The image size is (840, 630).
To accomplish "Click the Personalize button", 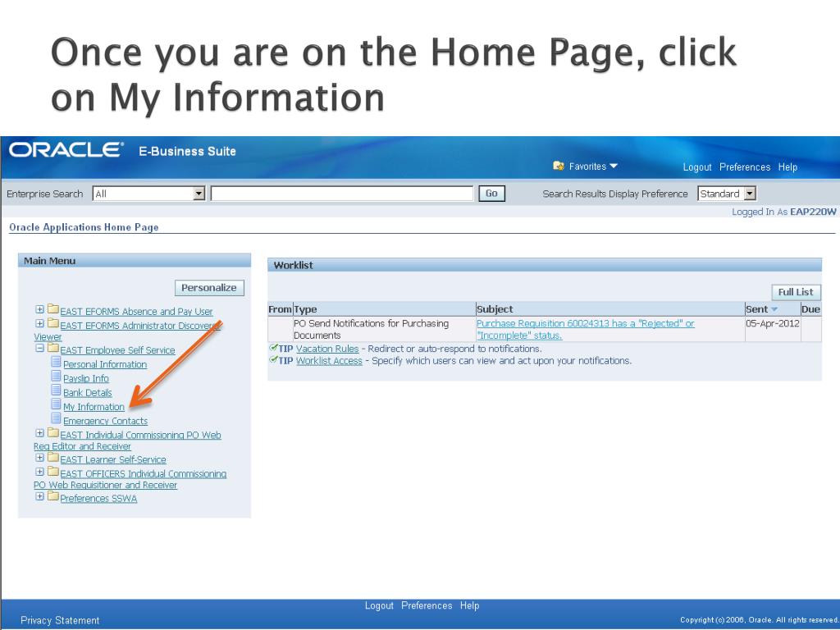I will [209, 288].
